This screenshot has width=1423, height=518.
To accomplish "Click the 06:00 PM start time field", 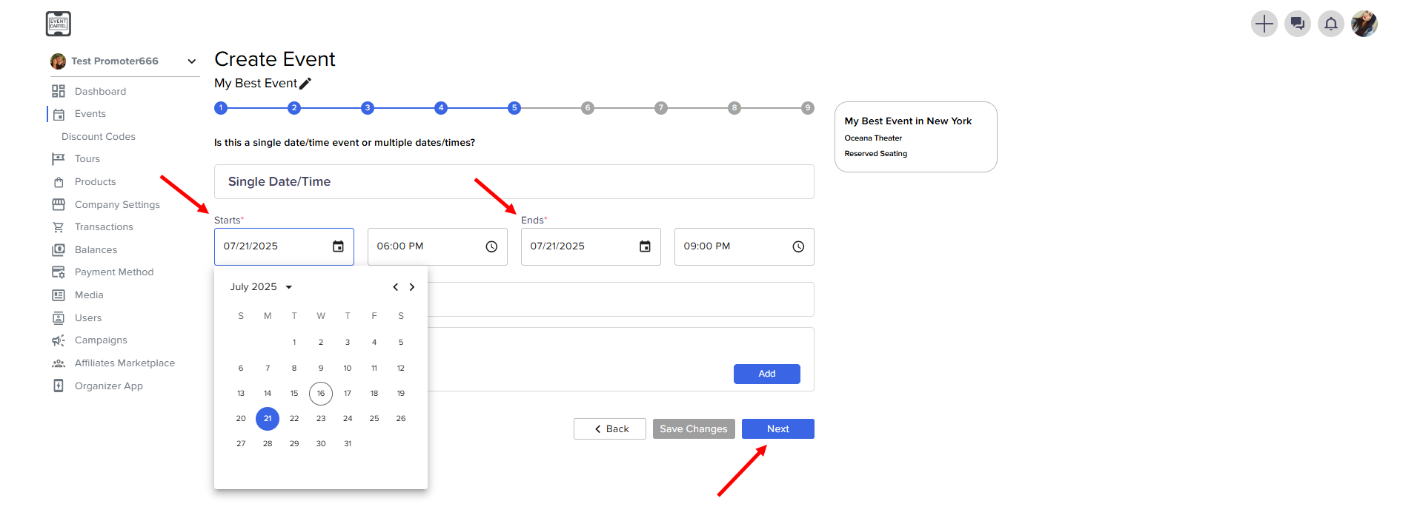I will click(x=437, y=246).
